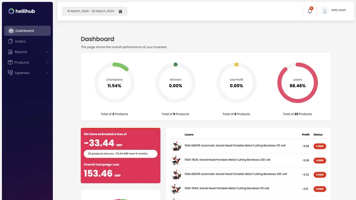Viewport: 356px width, 200px height.
Task: Expand the Products chevron
Action: click(47, 62)
